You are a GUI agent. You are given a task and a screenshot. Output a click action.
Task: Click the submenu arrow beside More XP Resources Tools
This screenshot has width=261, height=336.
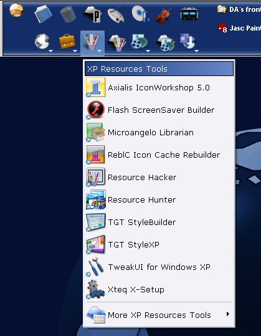pos(228,314)
